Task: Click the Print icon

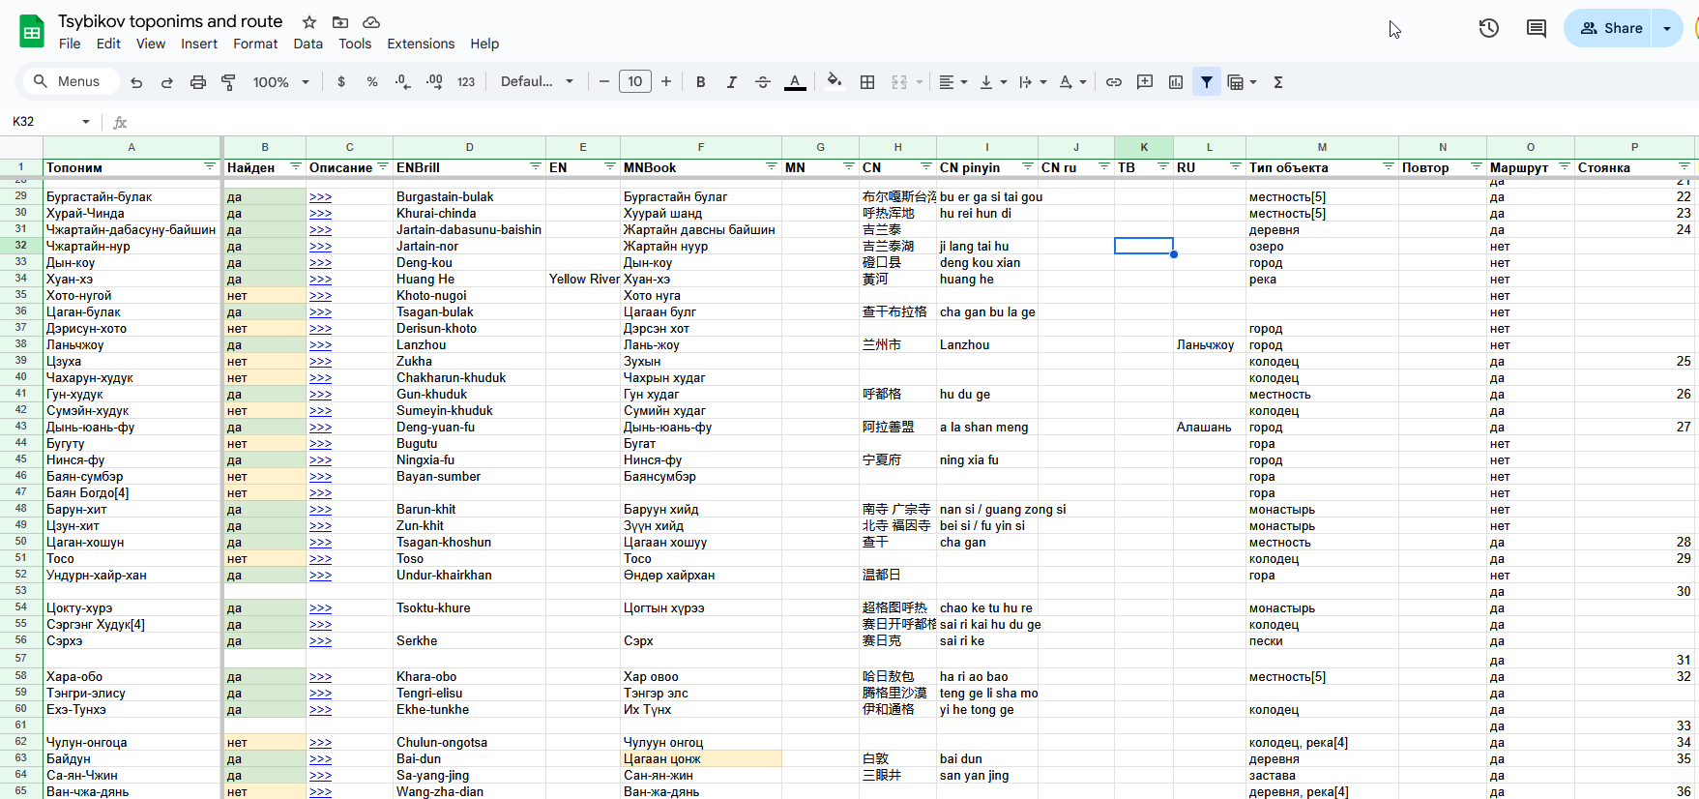Action: (x=198, y=82)
